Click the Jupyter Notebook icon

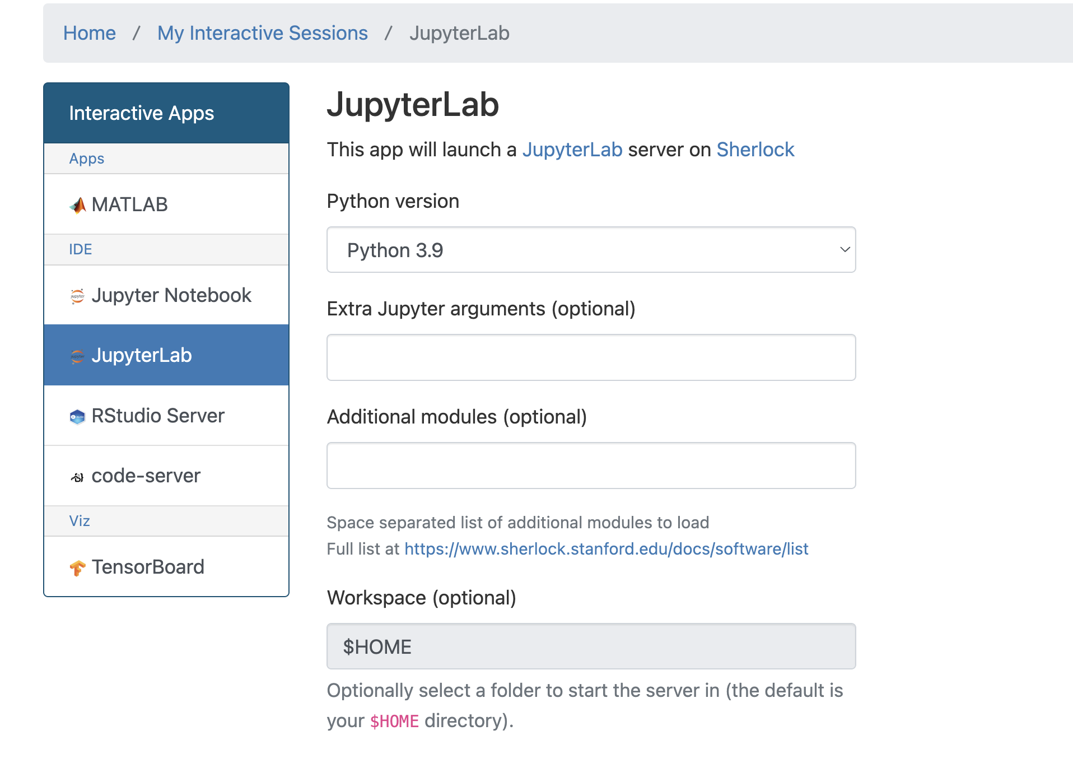(x=78, y=295)
